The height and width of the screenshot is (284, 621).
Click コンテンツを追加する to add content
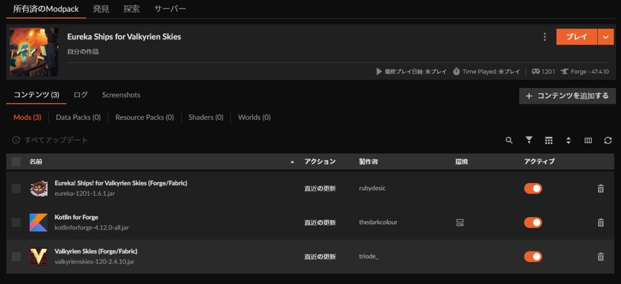(567, 96)
